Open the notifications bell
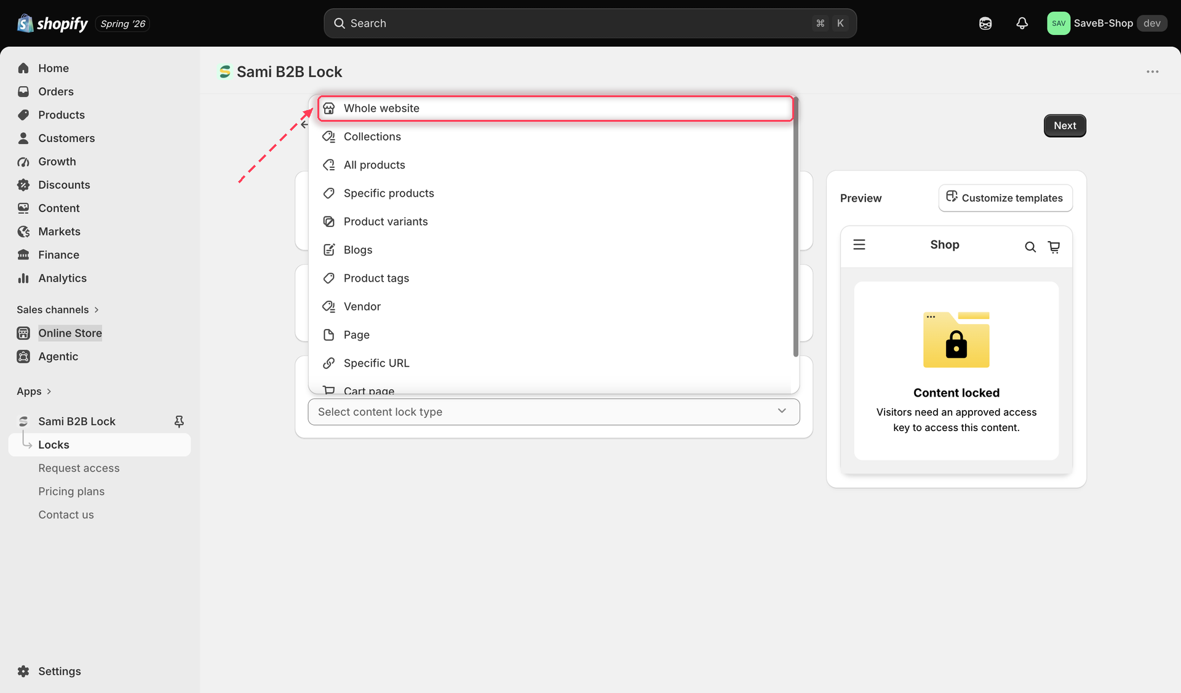The image size is (1181, 693). click(1022, 23)
